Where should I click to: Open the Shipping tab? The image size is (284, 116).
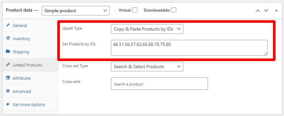30,52
